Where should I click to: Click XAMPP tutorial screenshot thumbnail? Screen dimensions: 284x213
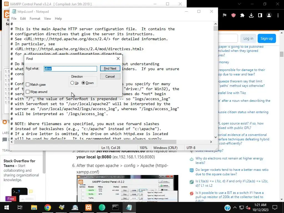(127, 188)
